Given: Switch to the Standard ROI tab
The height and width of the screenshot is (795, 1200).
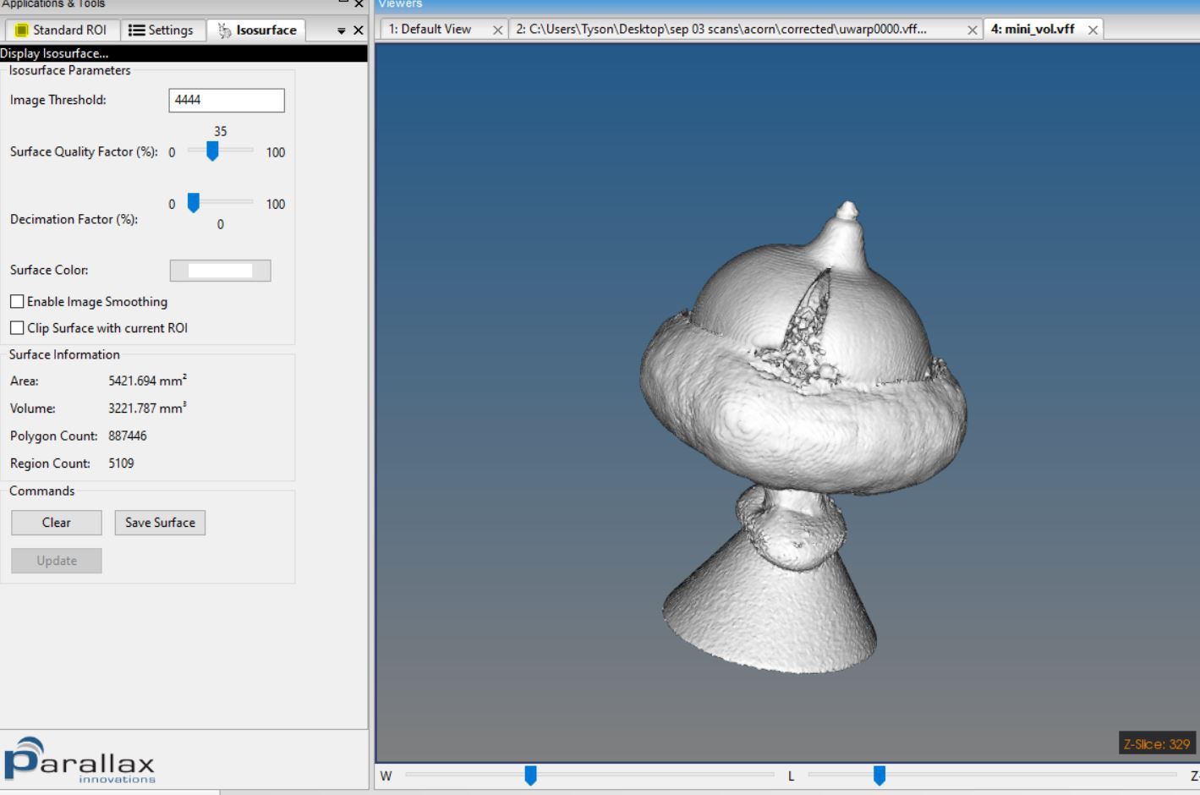Looking at the screenshot, I should click(62, 30).
